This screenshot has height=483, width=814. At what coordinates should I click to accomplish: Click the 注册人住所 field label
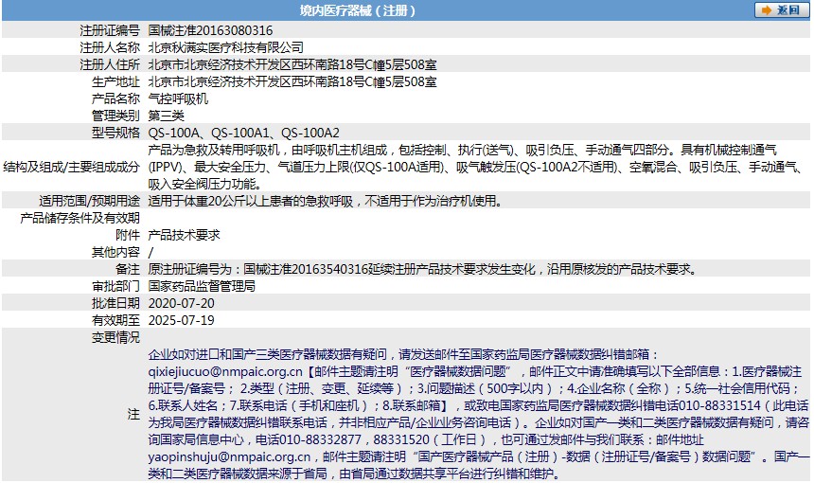click(x=110, y=65)
